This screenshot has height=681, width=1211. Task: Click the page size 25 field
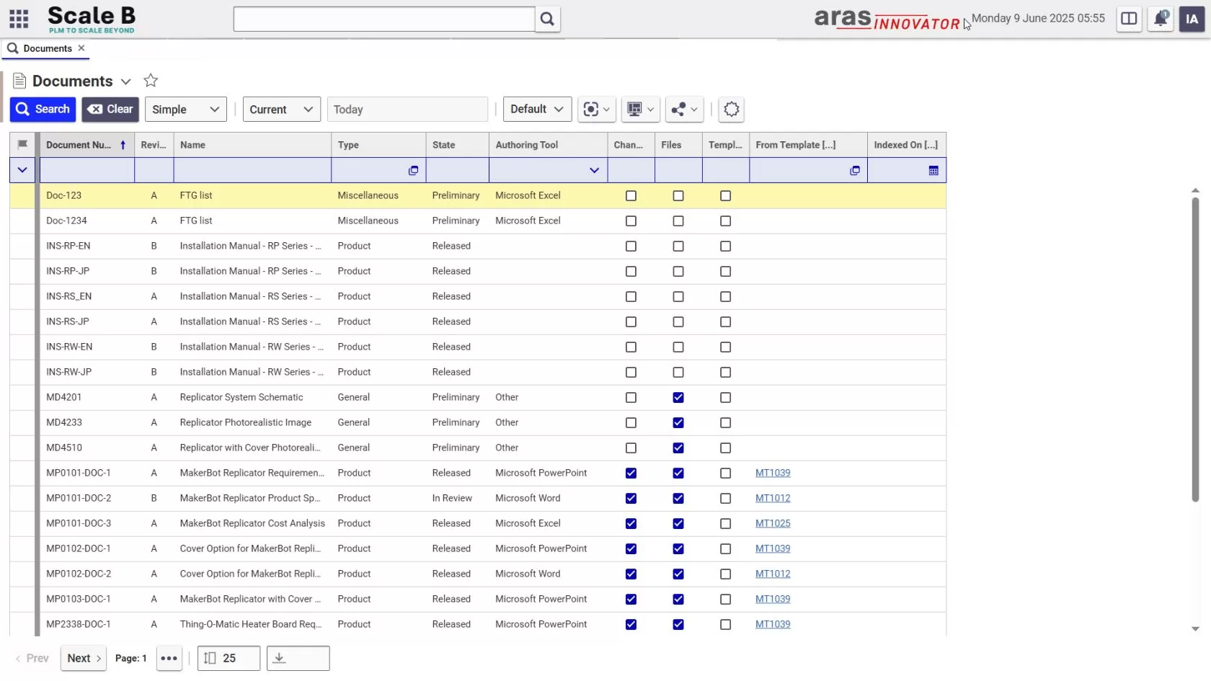[x=229, y=658]
